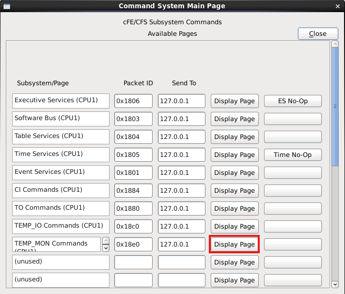Click the TO Commands (CPU1) name field
The image size is (345, 294).
coord(61,208)
